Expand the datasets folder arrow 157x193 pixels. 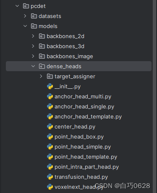pos(25,16)
